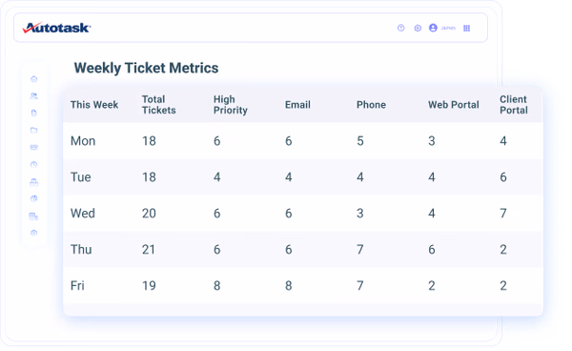The height and width of the screenshot is (351, 572).
Task: Open the contacts people icon in sidebar
Action: tap(33, 96)
